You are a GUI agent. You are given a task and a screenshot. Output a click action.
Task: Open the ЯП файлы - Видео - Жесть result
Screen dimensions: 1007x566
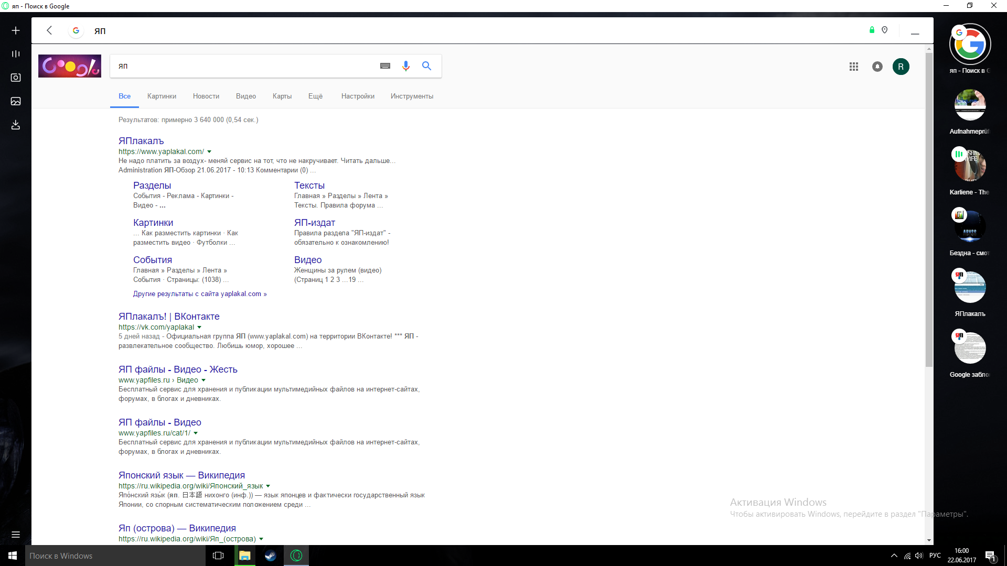tap(178, 369)
